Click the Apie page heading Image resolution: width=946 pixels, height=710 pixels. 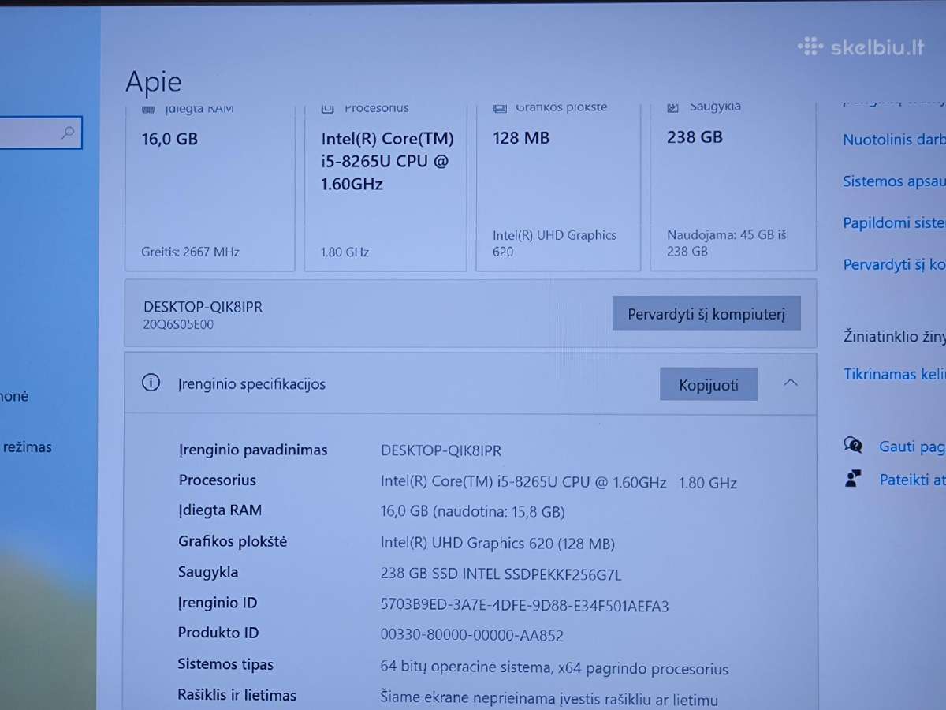153,82
